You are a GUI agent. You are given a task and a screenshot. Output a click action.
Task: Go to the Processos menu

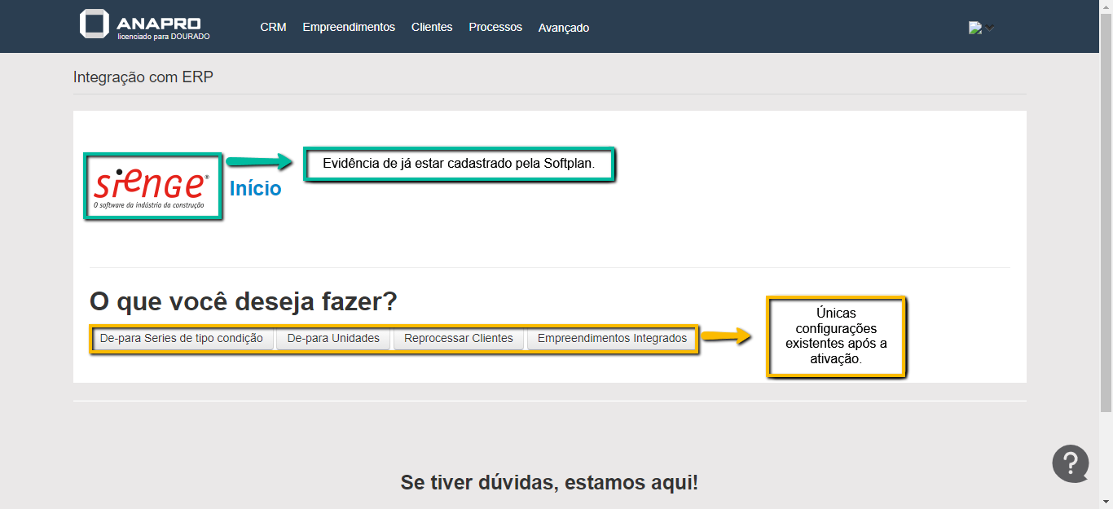pos(495,27)
